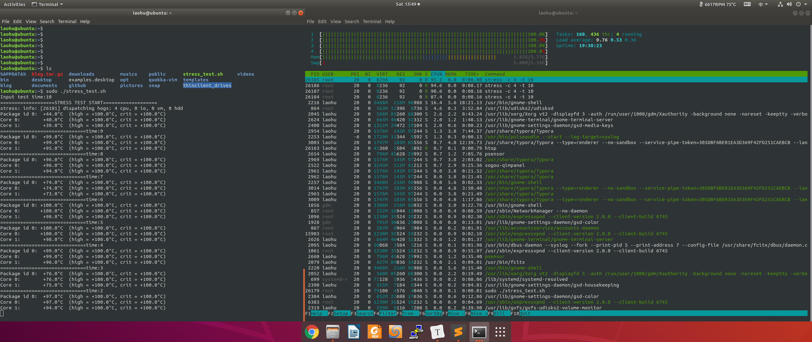Click blog.tar.gz in the ls listing
812x342 pixels.
47,74
